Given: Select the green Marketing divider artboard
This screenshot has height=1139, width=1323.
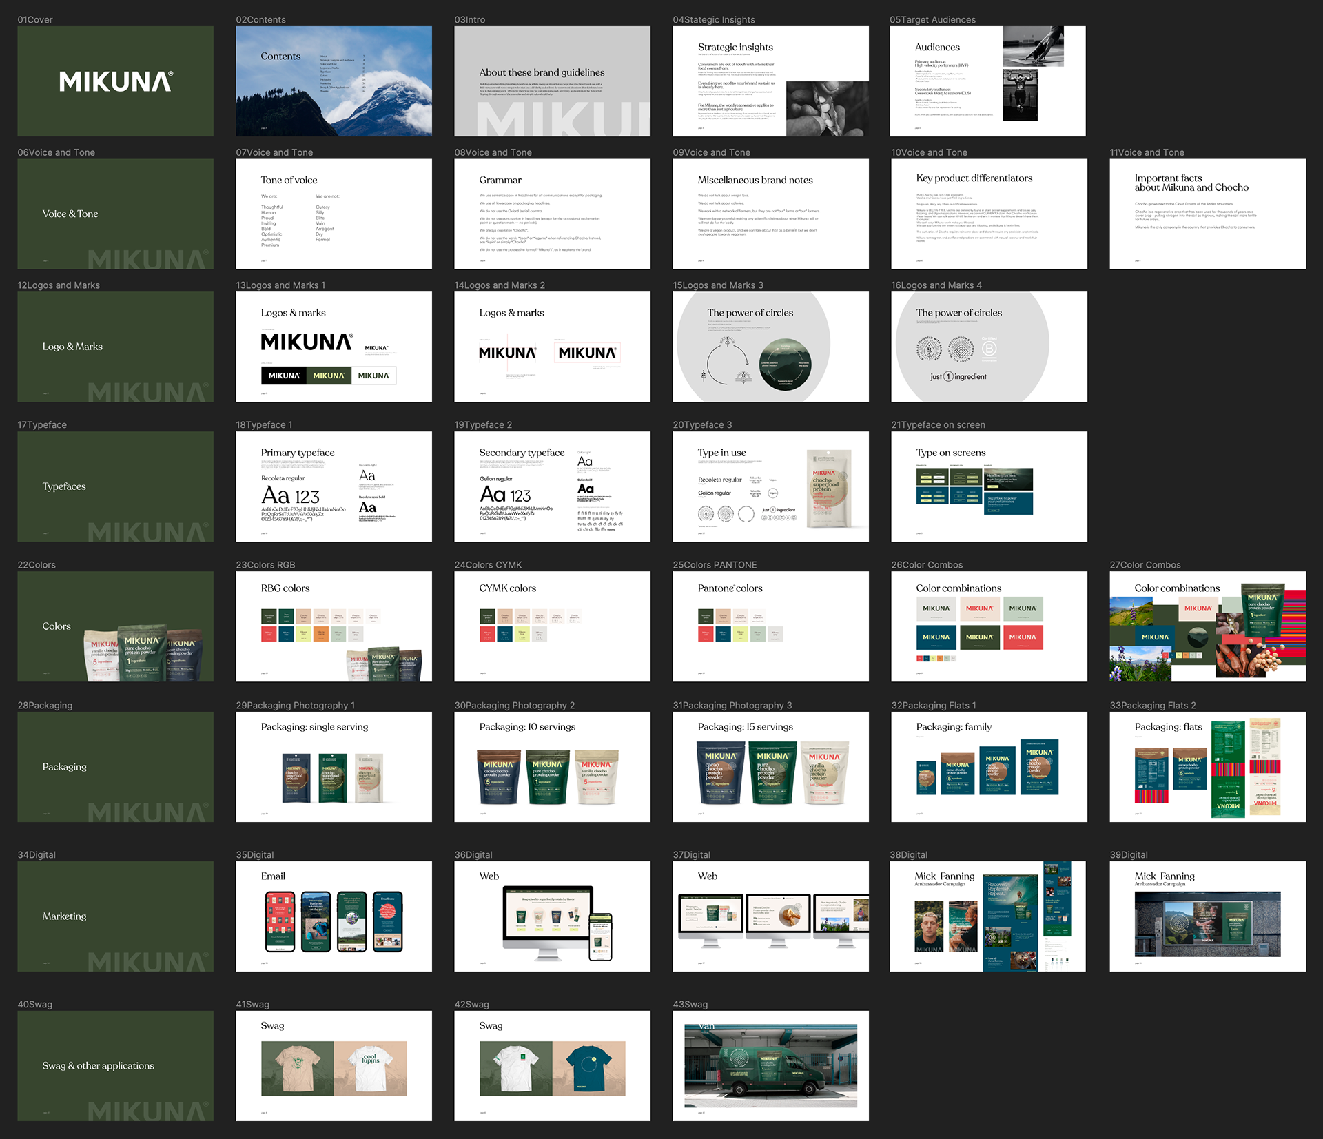Looking at the screenshot, I should coord(115,916).
